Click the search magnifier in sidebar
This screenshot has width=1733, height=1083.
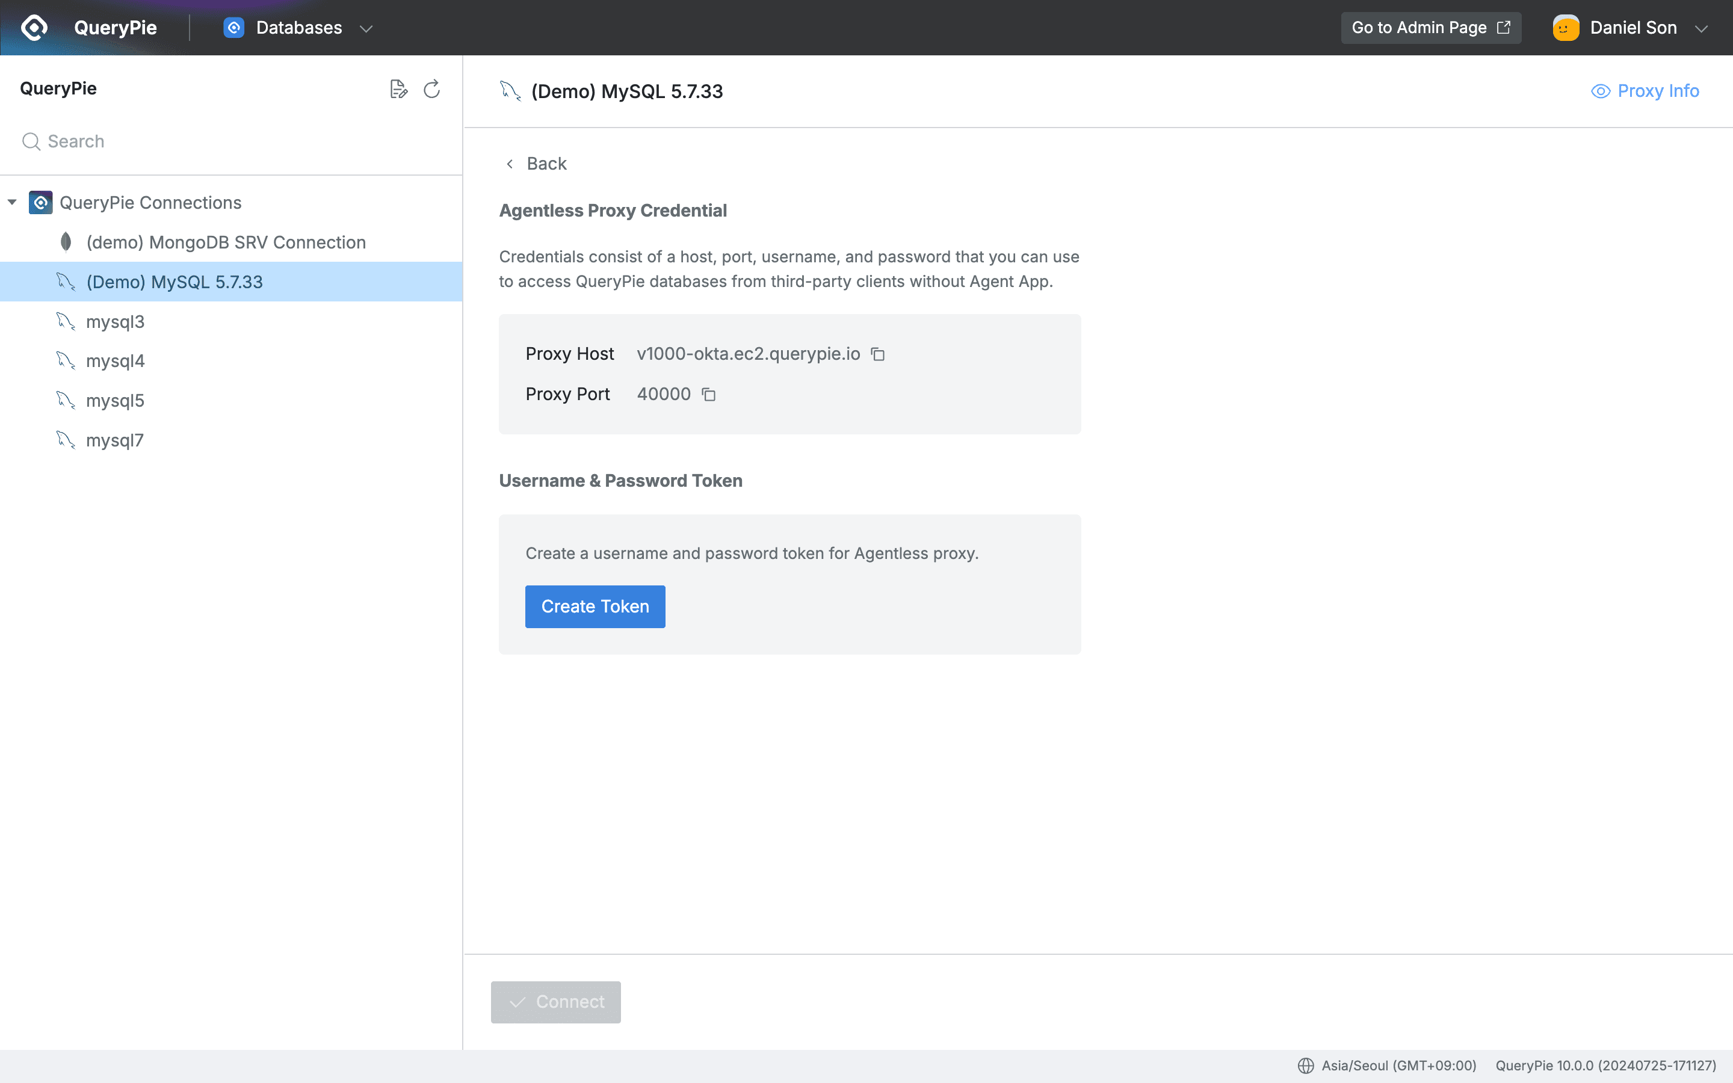click(31, 141)
